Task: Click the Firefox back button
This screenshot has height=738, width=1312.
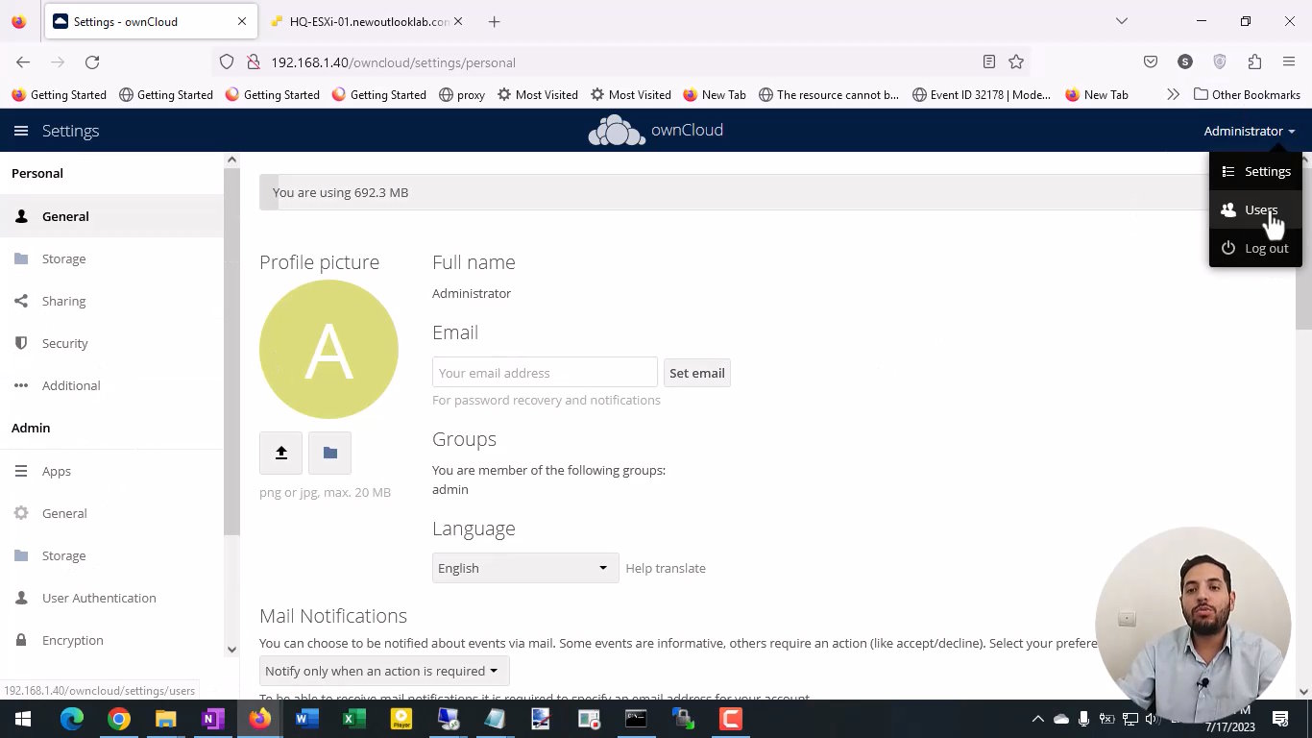Action: 23,61
